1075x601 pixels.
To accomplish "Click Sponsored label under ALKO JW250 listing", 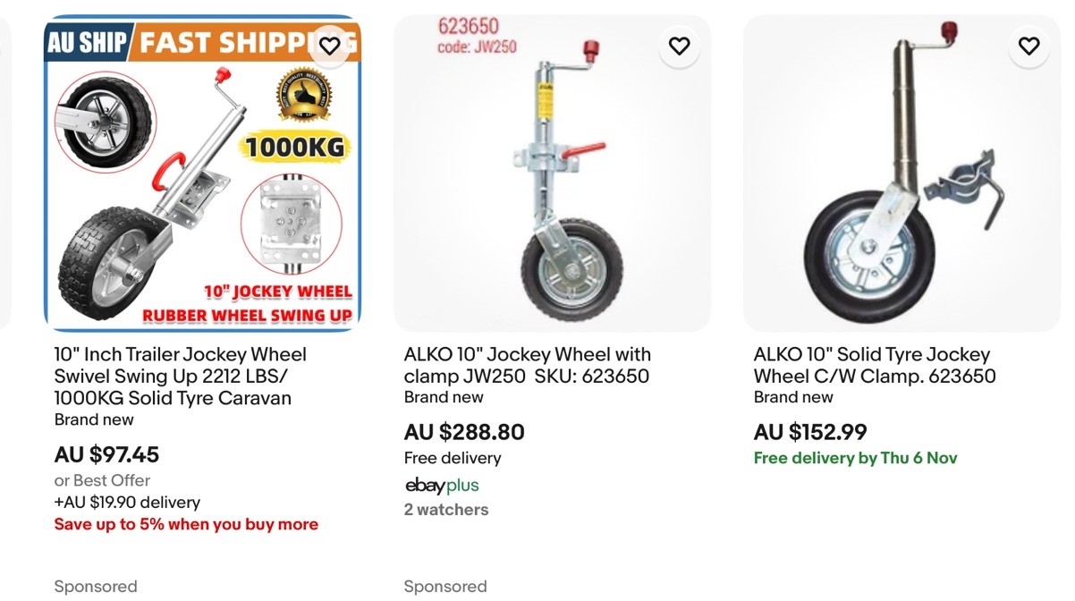I will [445, 587].
